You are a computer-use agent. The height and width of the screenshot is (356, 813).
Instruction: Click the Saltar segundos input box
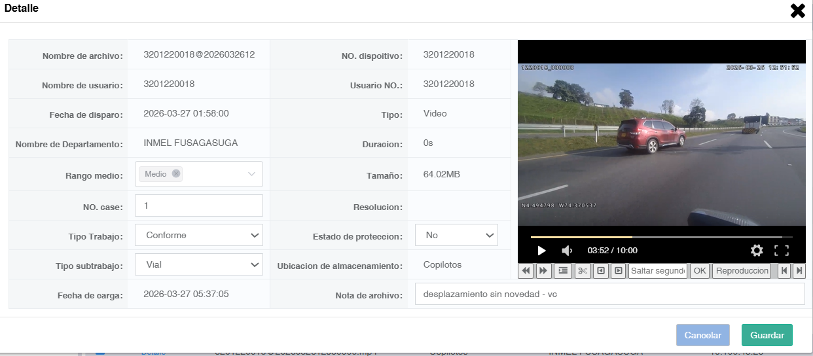coord(657,271)
